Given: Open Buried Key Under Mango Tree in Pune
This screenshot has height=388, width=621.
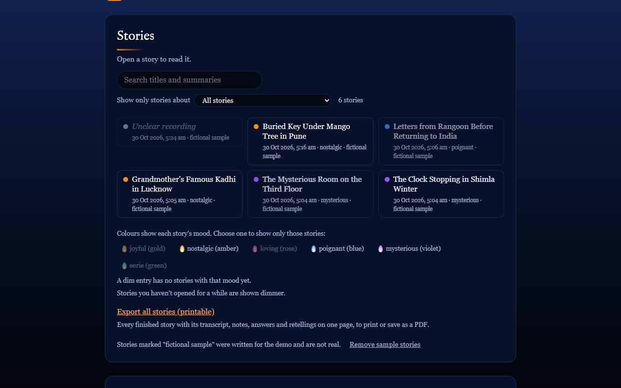Looking at the screenshot, I should pos(310,141).
